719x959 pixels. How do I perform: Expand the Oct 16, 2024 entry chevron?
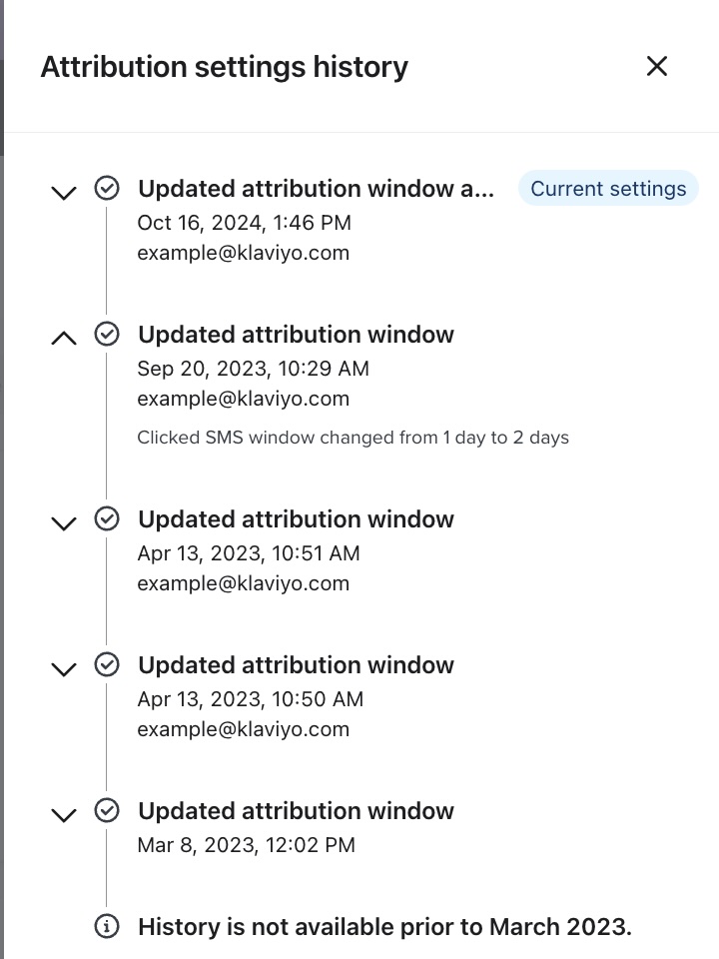point(64,192)
